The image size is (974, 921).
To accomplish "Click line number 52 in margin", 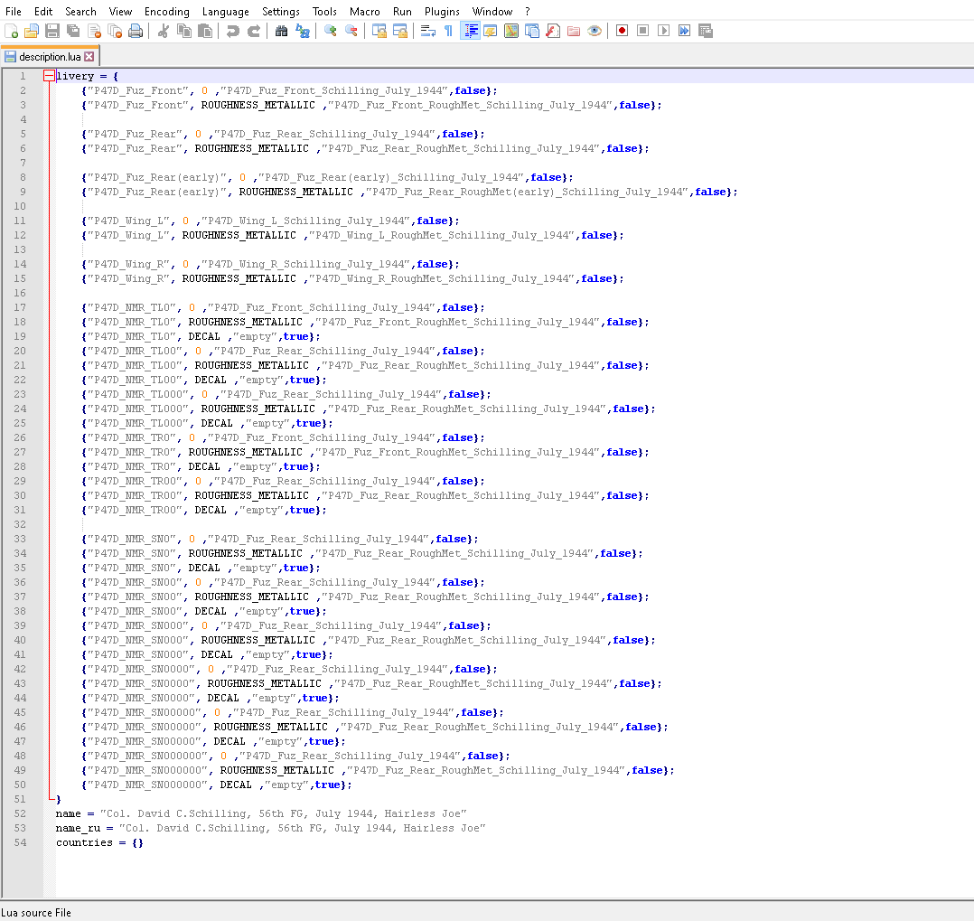I will point(20,813).
